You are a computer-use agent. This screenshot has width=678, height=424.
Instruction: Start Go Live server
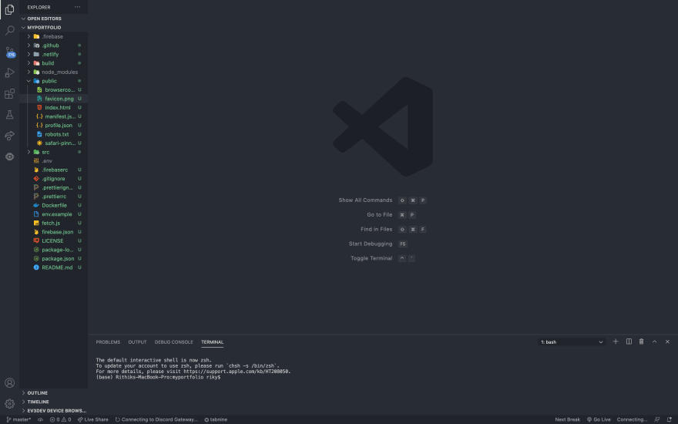[599, 419]
